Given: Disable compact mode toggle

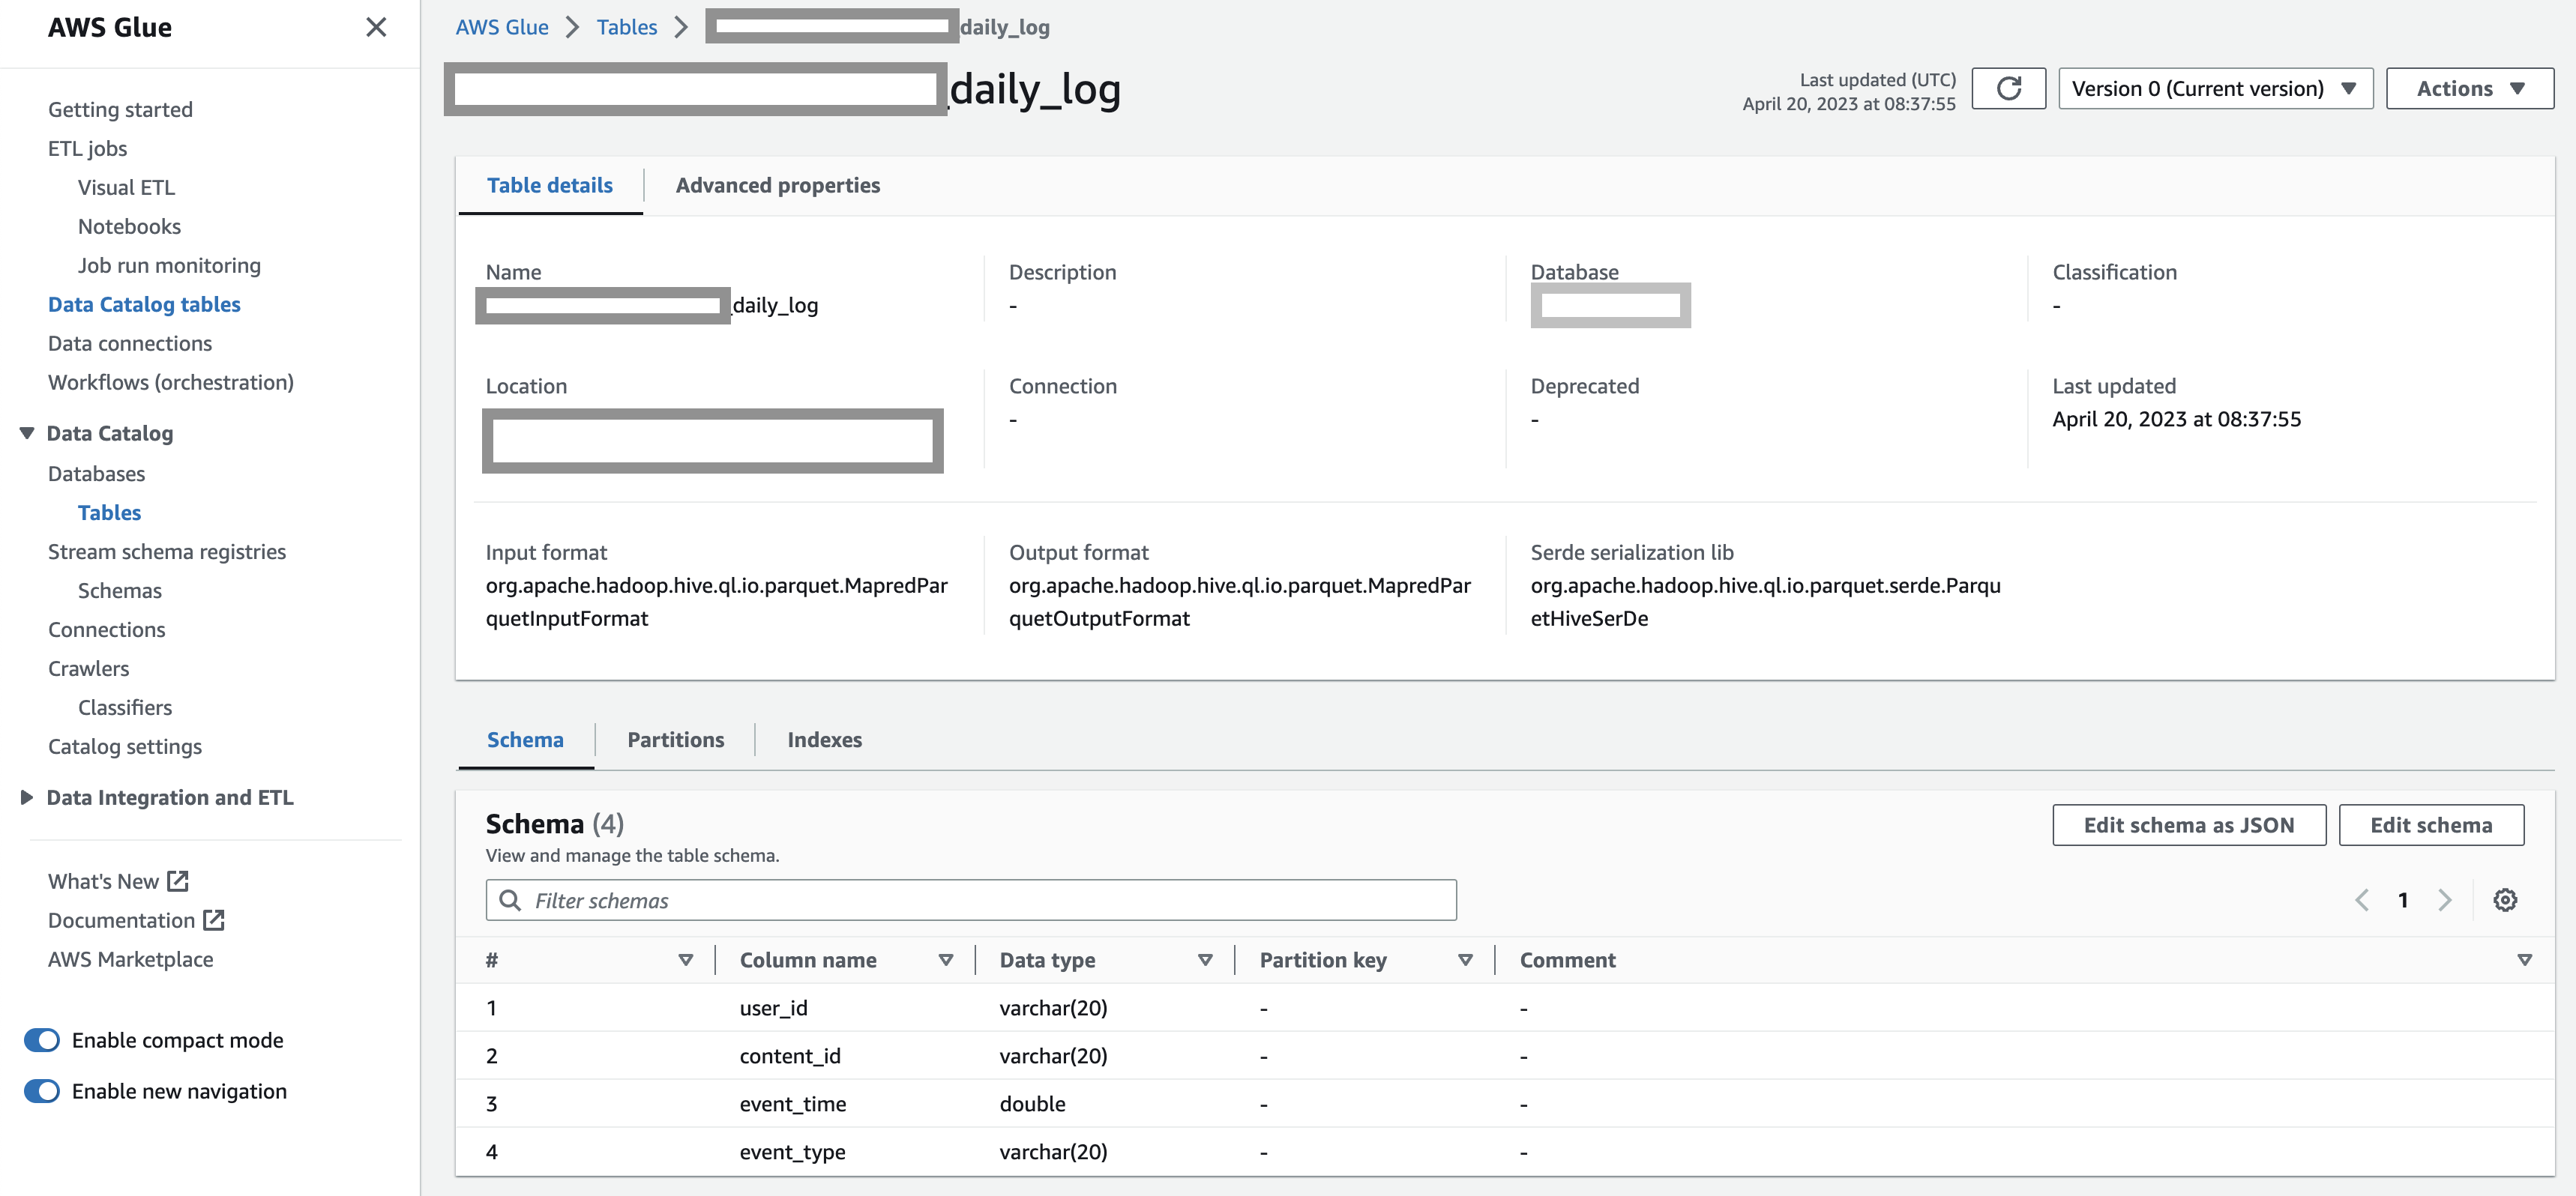Looking at the screenshot, I should 42,1040.
